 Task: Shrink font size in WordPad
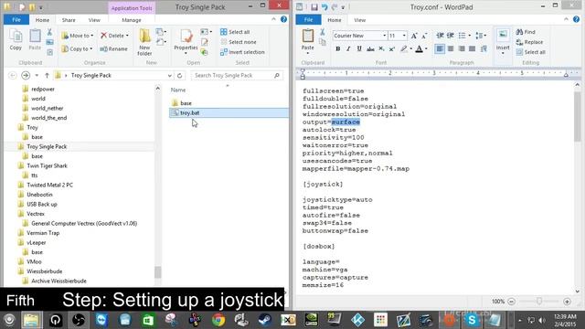point(424,36)
